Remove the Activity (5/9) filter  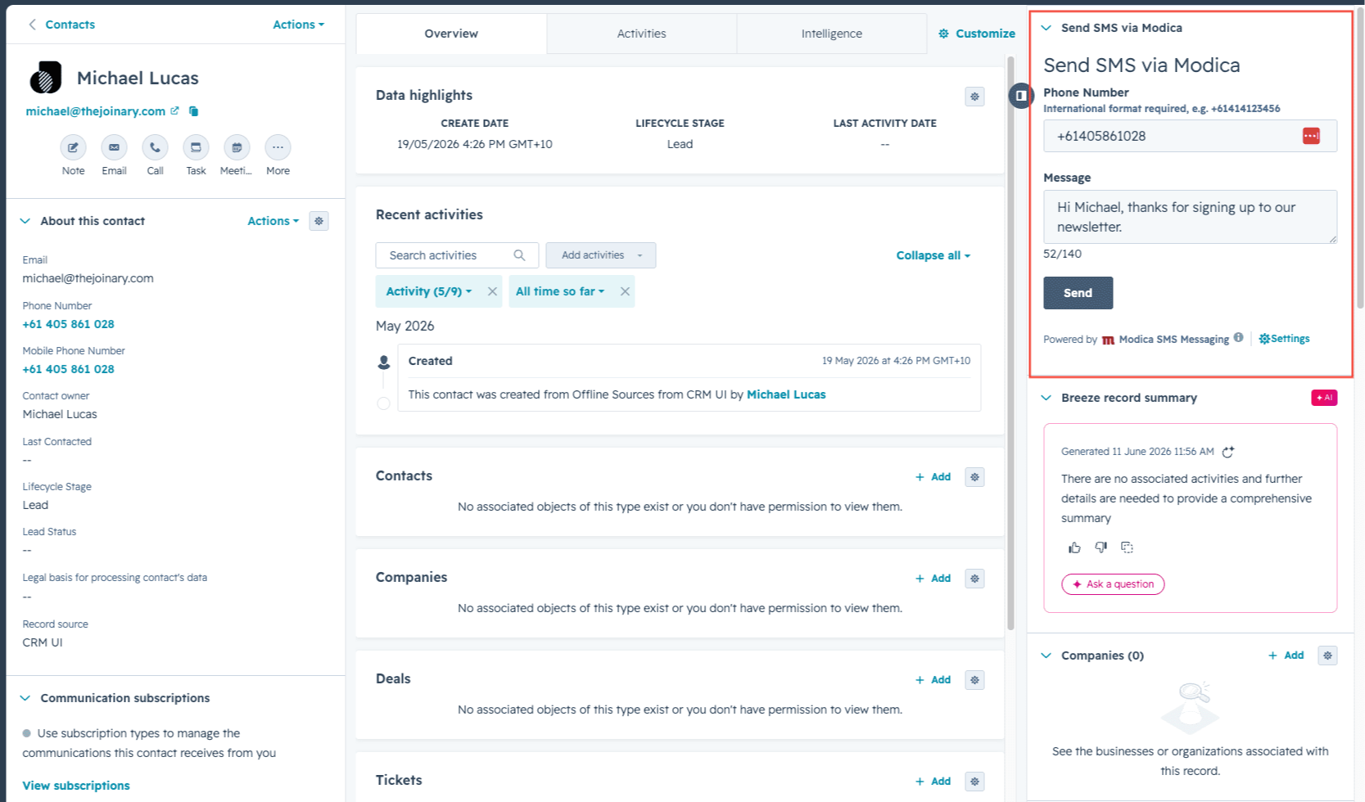coord(492,291)
